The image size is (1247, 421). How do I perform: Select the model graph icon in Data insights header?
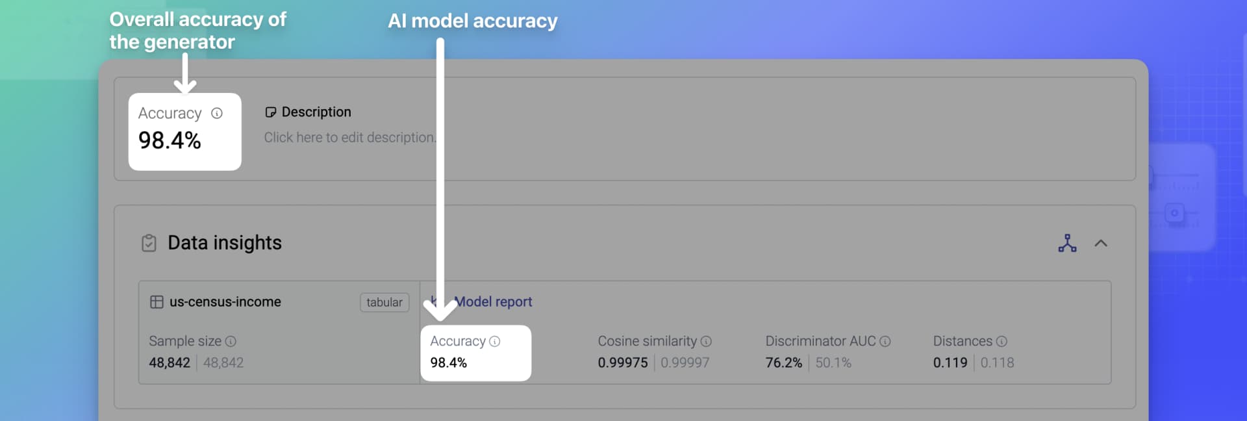click(x=1067, y=243)
